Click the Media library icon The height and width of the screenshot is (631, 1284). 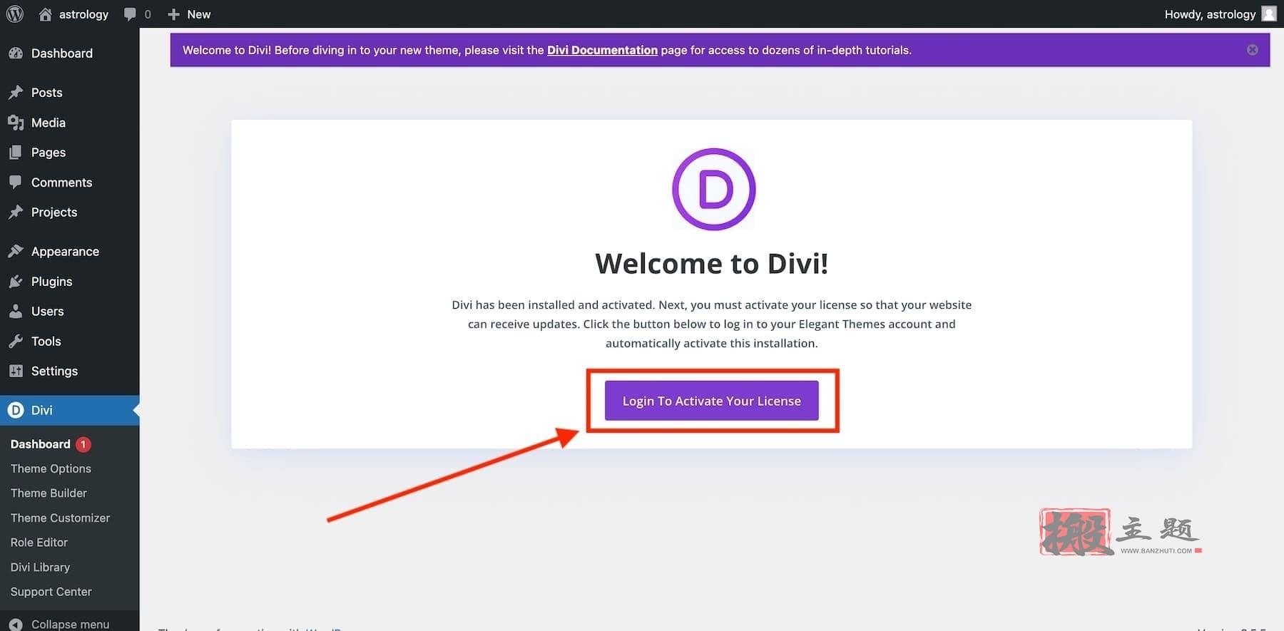(16, 123)
